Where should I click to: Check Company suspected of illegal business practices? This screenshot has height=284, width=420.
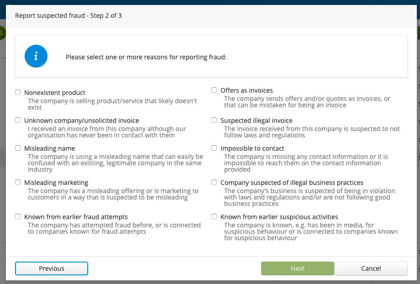pos(214,182)
